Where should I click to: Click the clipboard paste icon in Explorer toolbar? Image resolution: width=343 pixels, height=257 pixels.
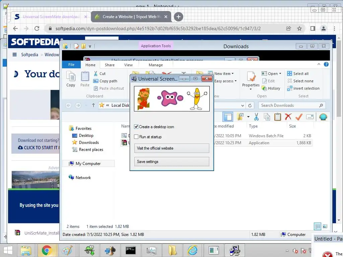(x=277, y=117)
